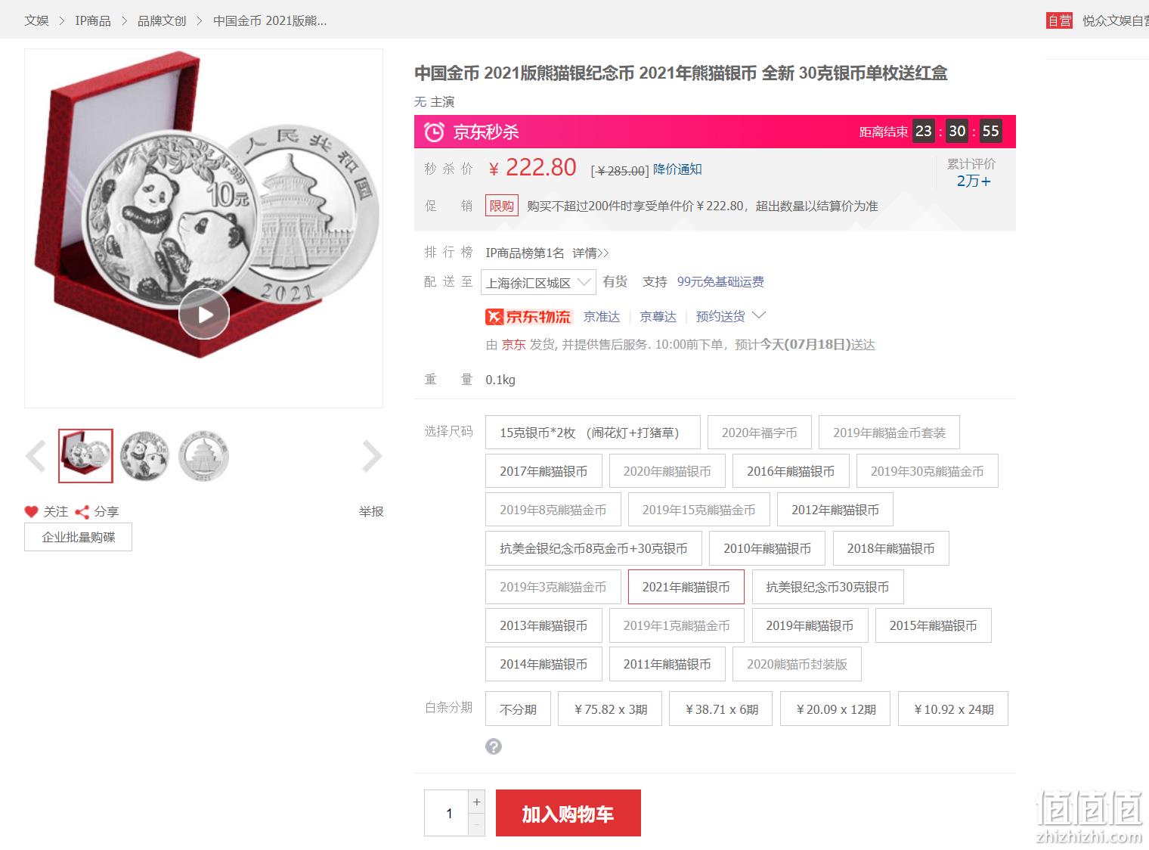The width and height of the screenshot is (1149, 850).
Task: Select the 2017年熊猫银币 option
Action: pyautogui.click(x=544, y=471)
